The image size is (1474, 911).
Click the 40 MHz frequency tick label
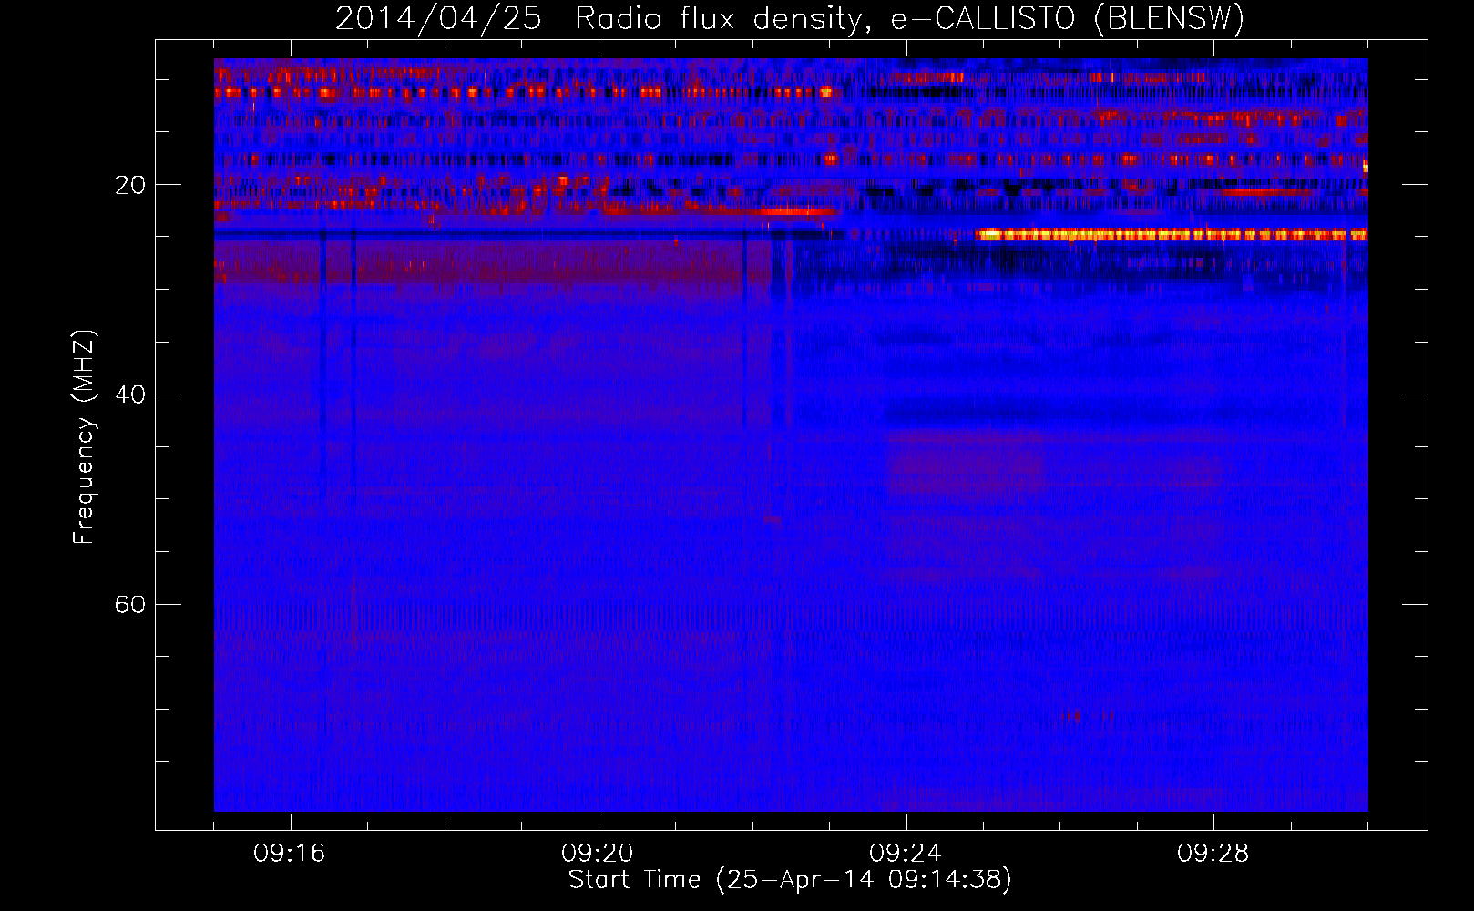click(130, 394)
